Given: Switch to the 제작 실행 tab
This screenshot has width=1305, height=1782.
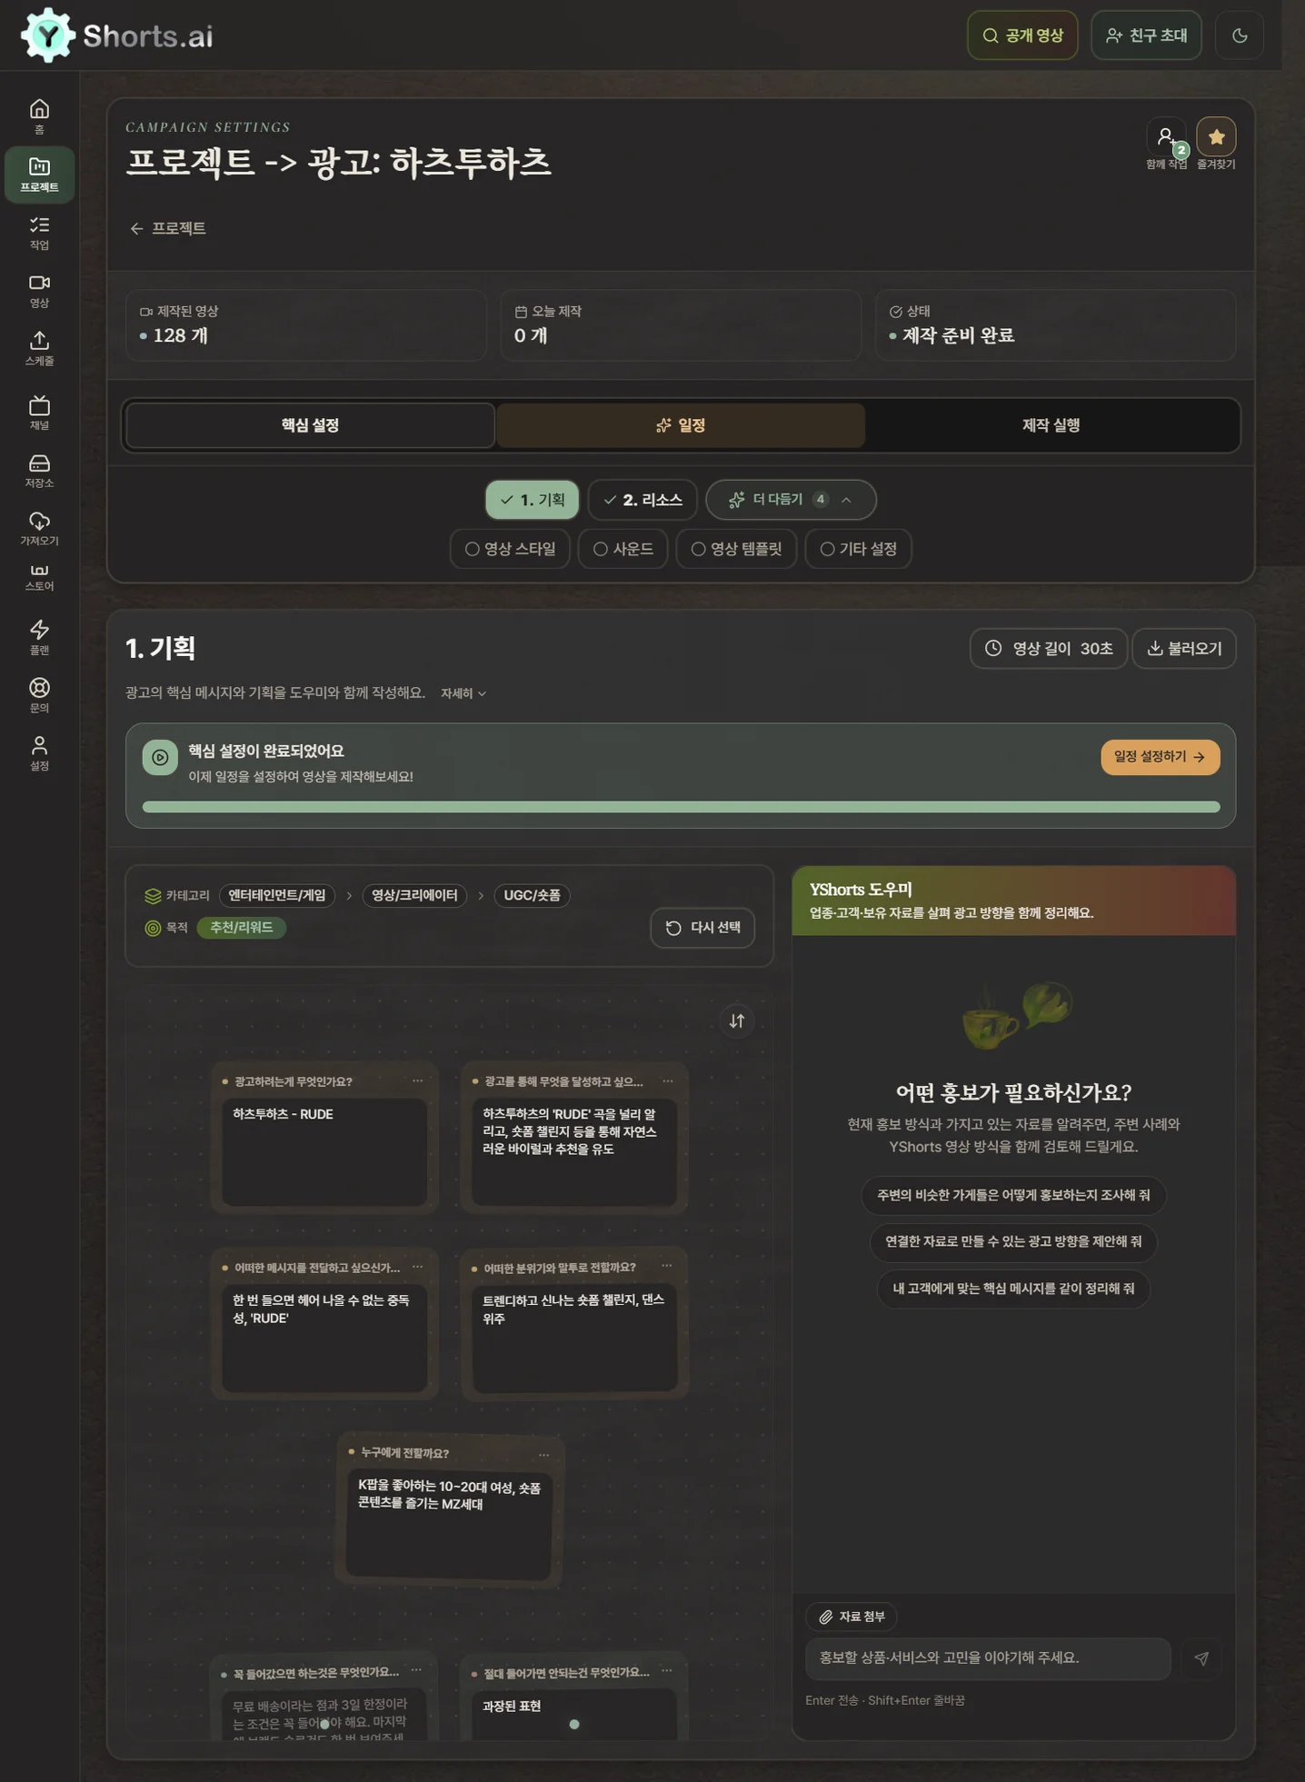Looking at the screenshot, I should [1051, 425].
